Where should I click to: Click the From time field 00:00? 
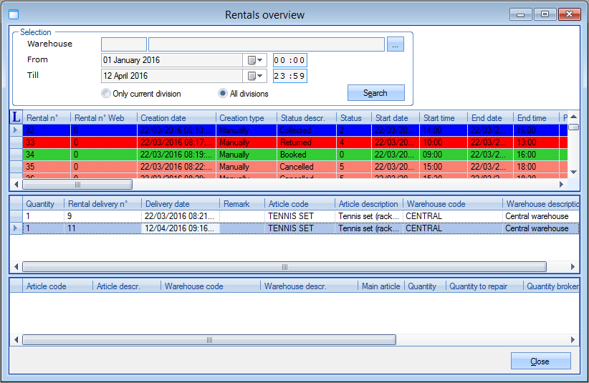pyautogui.click(x=289, y=60)
